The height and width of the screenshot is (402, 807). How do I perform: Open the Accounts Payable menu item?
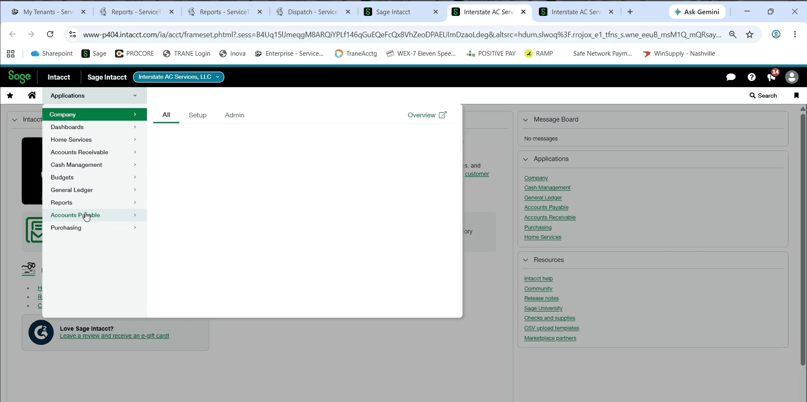(x=95, y=215)
